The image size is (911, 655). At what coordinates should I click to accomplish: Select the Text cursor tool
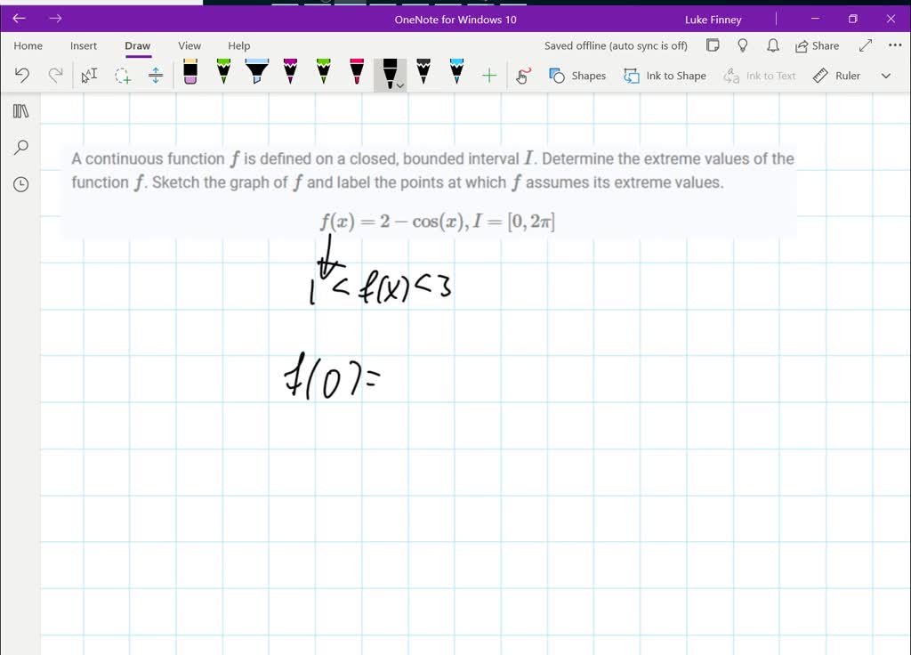click(x=88, y=76)
